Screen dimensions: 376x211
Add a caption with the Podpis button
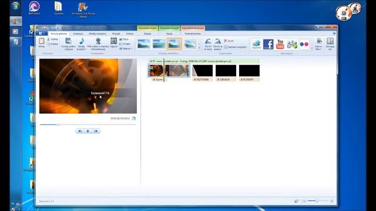point(125,44)
